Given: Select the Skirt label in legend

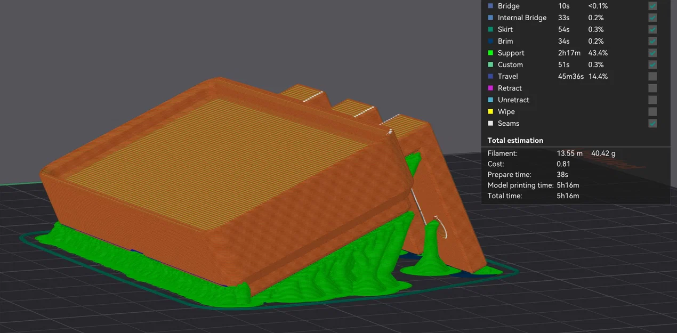Looking at the screenshot, I should (505, 29).
